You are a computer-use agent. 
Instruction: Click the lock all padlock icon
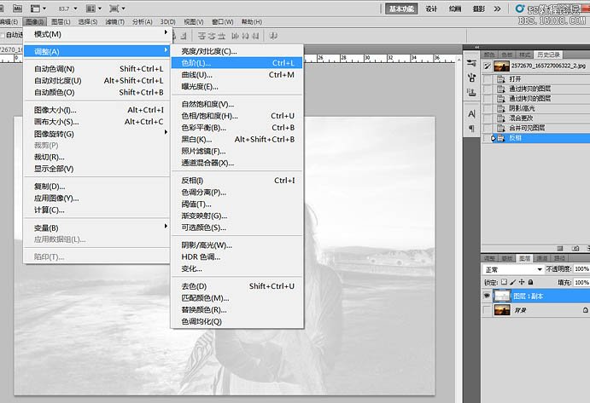[x=530, y=282]
